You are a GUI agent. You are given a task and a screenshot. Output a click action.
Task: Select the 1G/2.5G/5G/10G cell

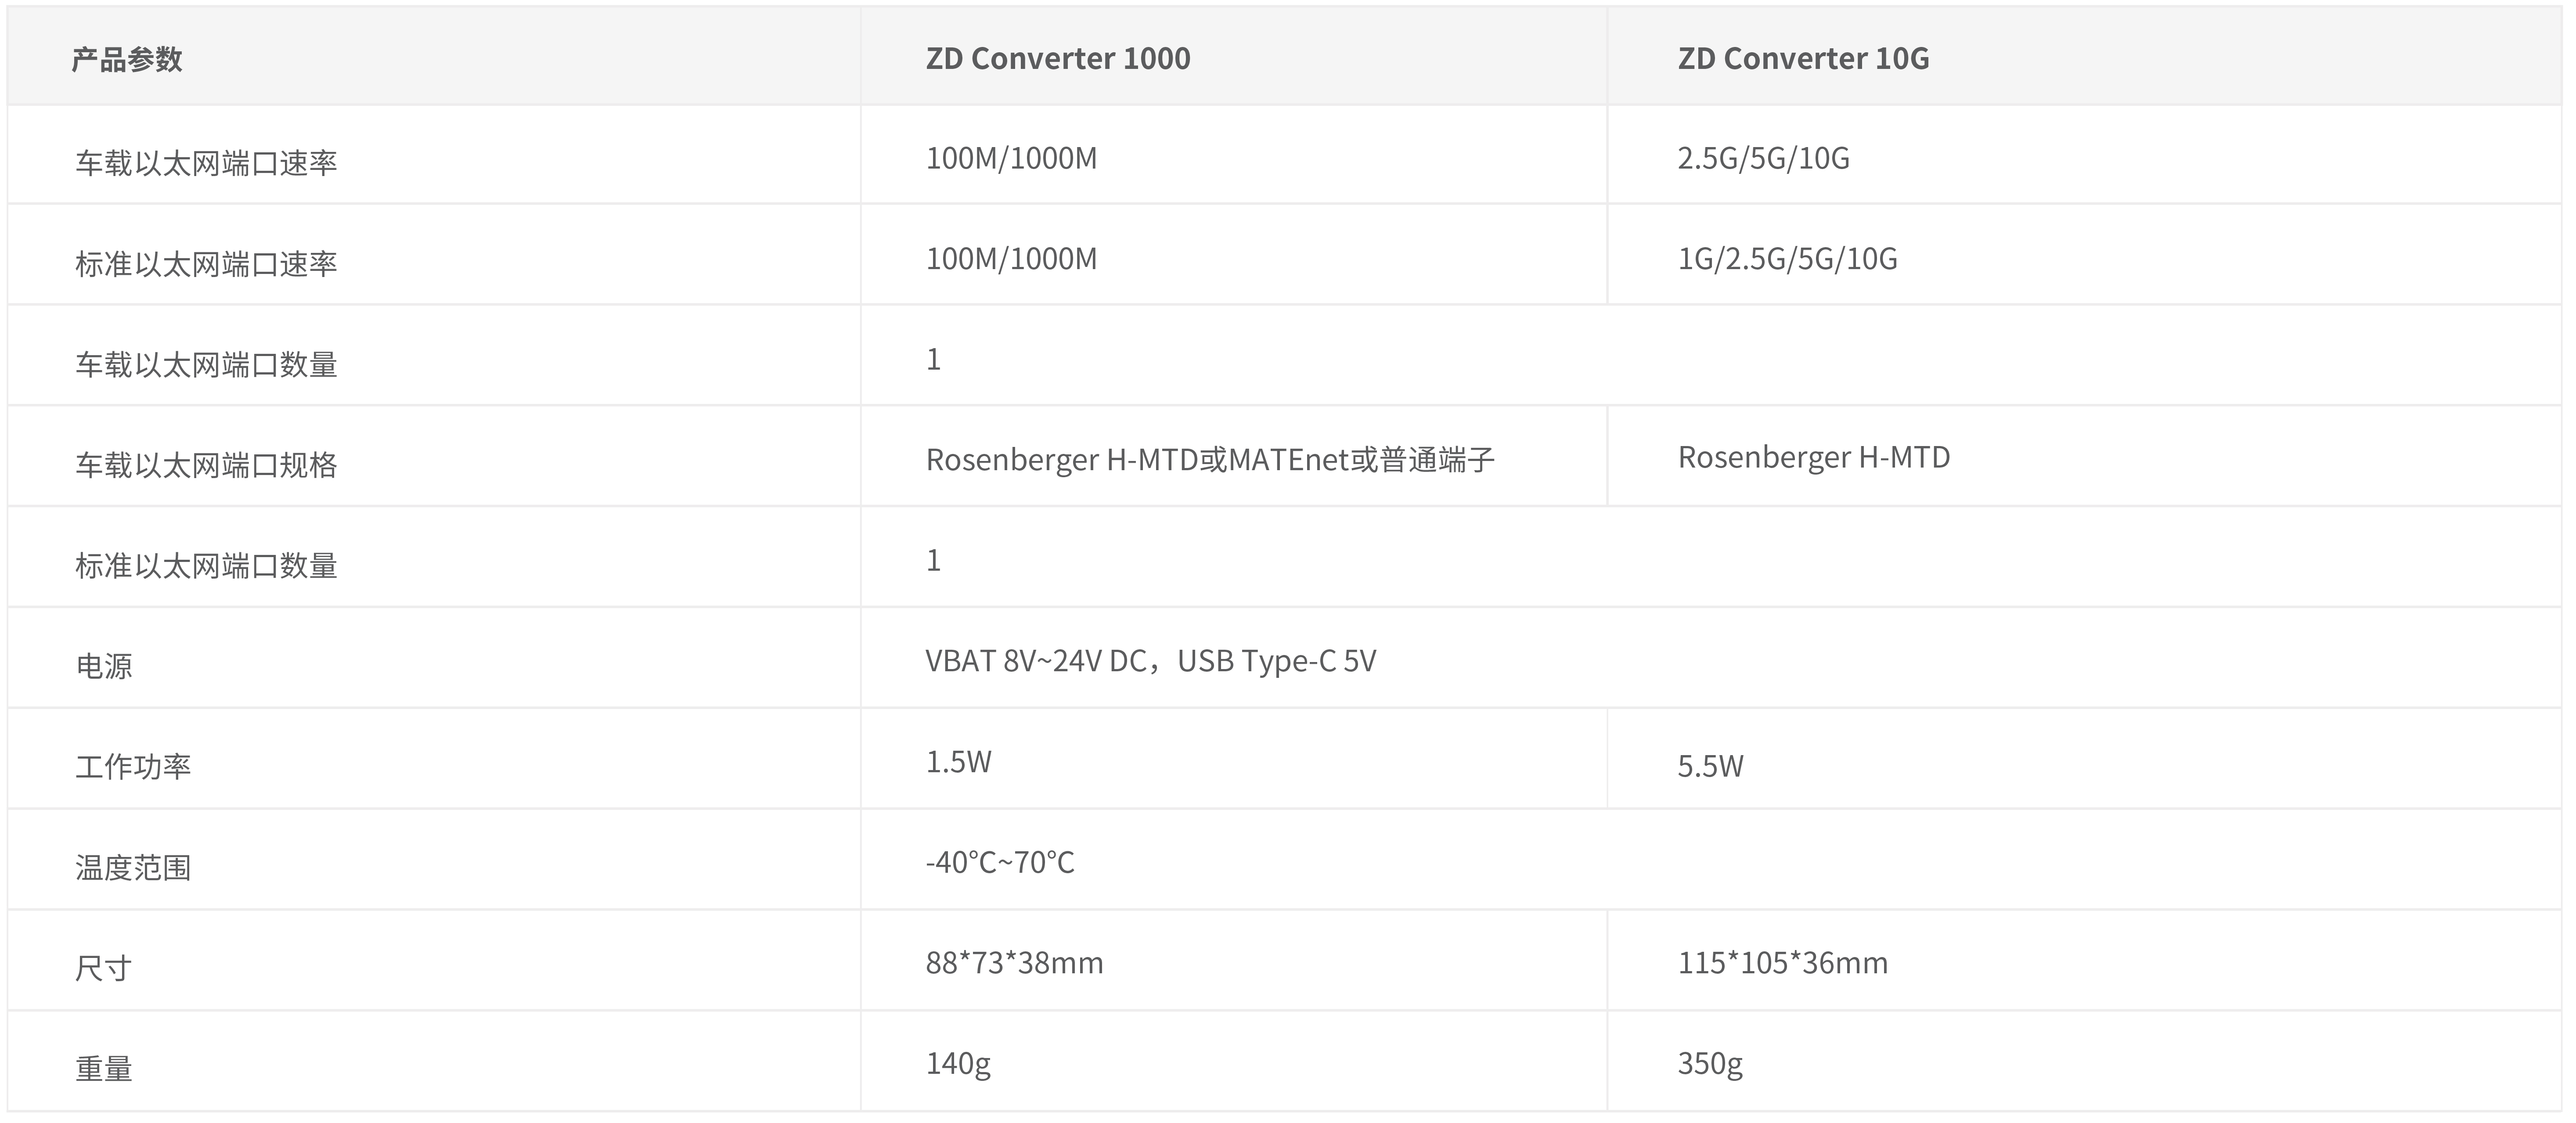point(1787,259)
